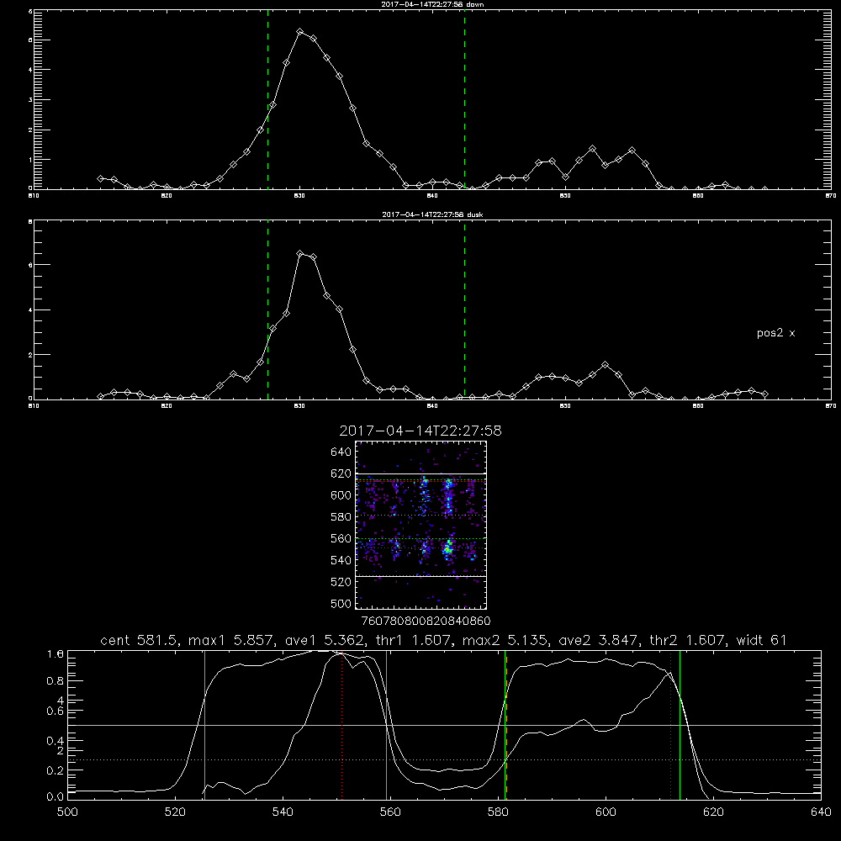Screen dimensions: 841x841
Task: Click the highest peak diamond in dusk plot
Action: (300, 254)
